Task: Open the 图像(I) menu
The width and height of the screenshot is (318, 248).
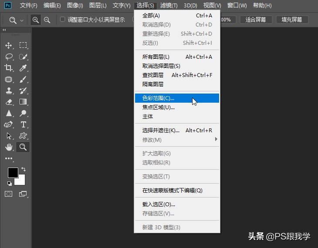Action: tap(75, 6)
